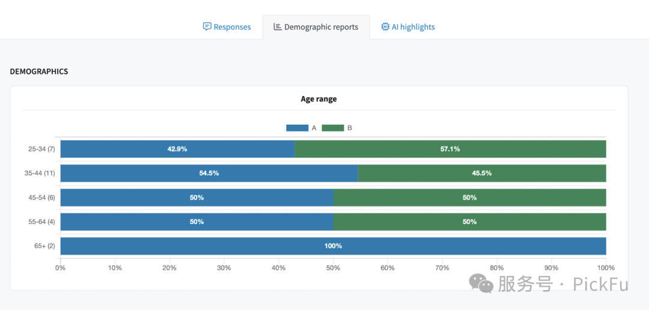
Task: Click the Age range chart title
Action: pos(318,99)
